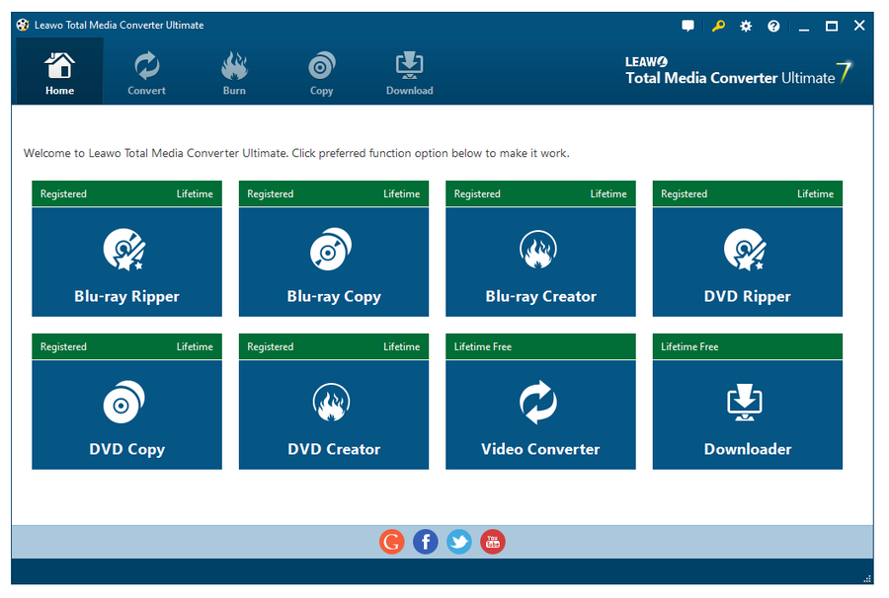Open the help question mark icon
The image size is (889, 598).
[773, 26]
